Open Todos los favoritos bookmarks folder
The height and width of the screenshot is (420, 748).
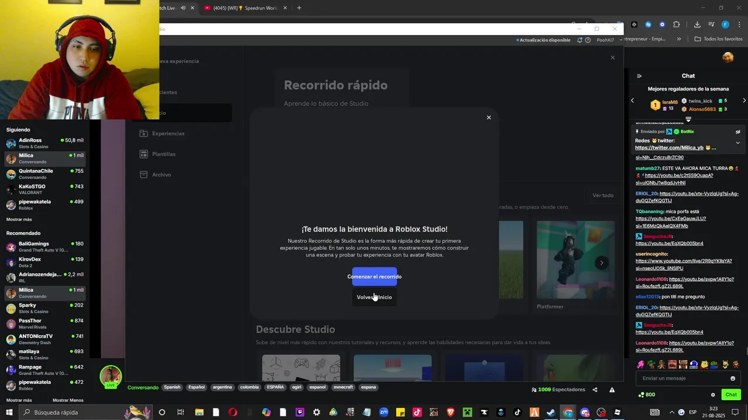[719, 39]
